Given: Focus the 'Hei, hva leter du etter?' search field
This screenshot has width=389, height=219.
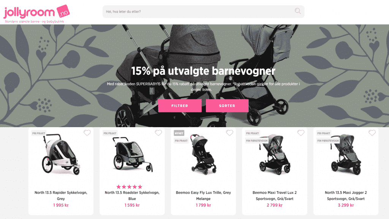Looking at the screenshot, I should pos(198,11).
